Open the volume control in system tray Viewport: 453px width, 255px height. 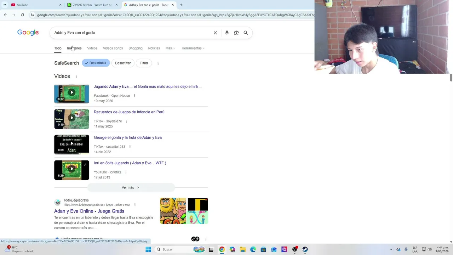pyautogui.click(x=430, y=249)
